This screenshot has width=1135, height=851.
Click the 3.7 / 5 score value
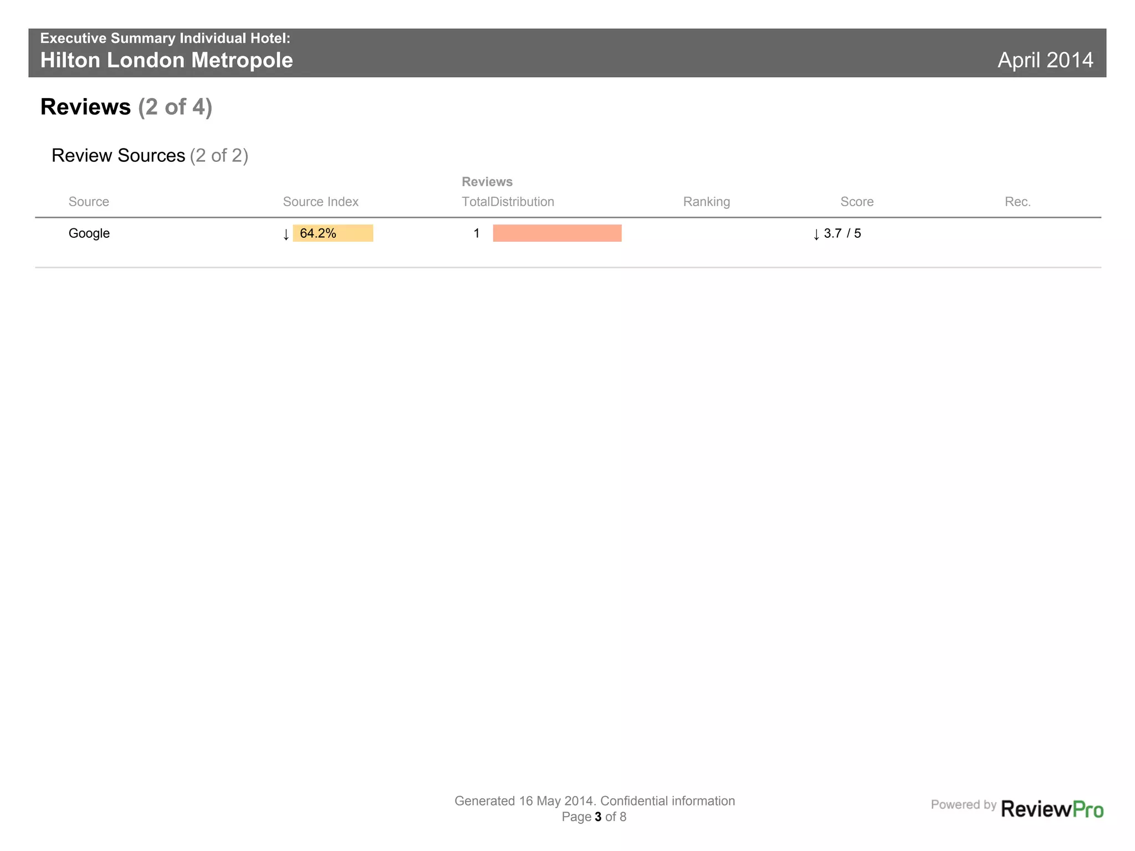pyautogui.click(x=842, y=233)
